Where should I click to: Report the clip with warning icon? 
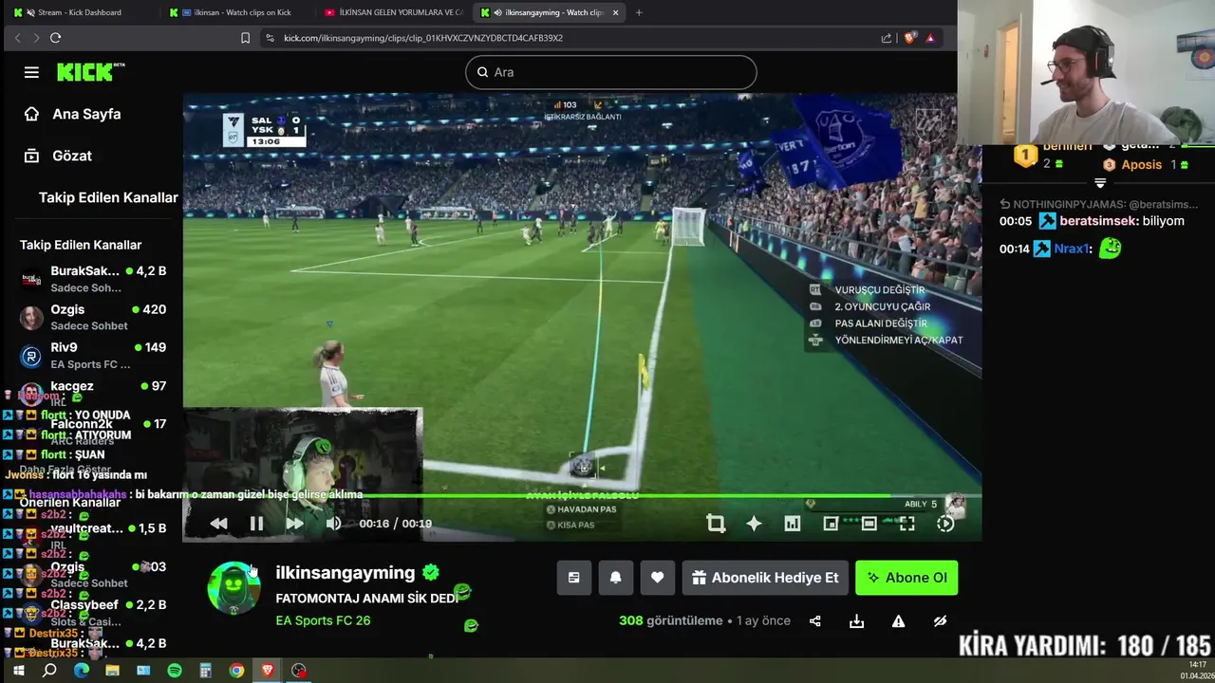(x=898, y=621)
